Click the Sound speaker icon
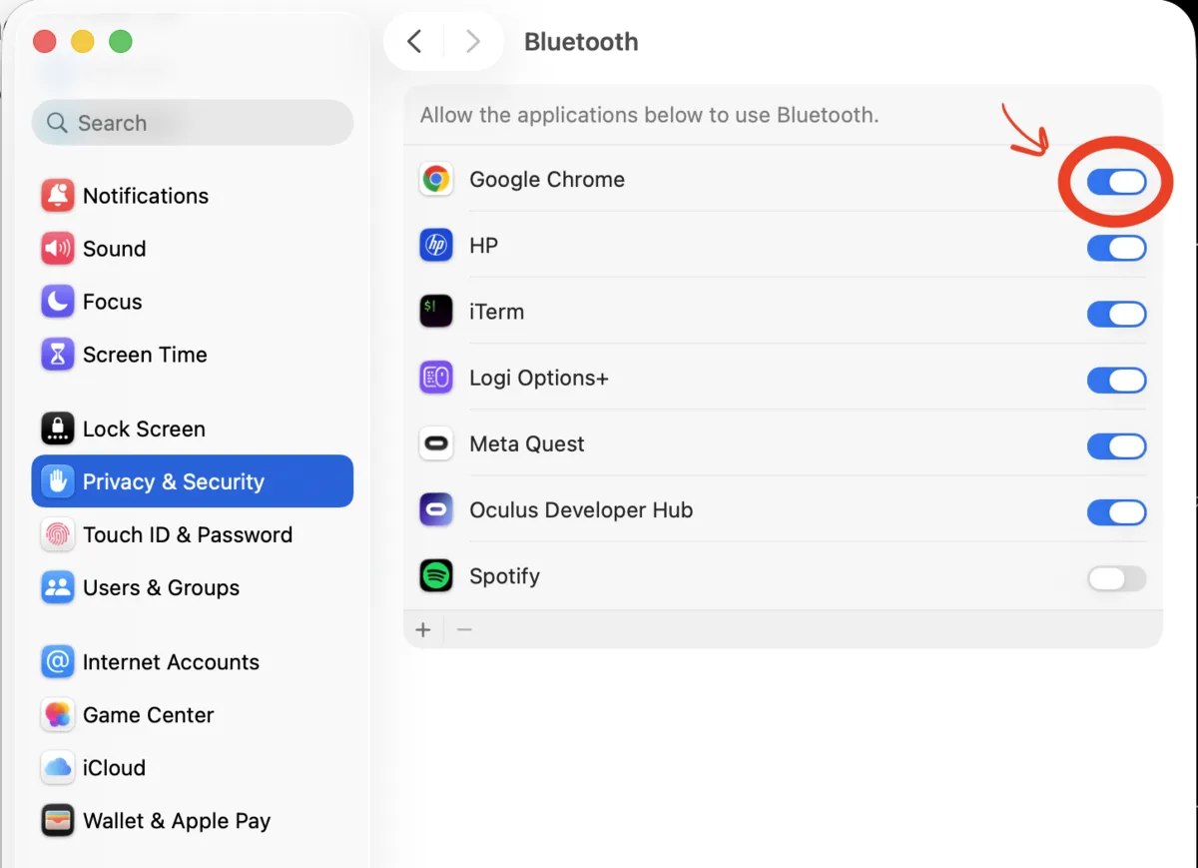Viewport: 1198px width, 868px height. click(x=58, y=249)
